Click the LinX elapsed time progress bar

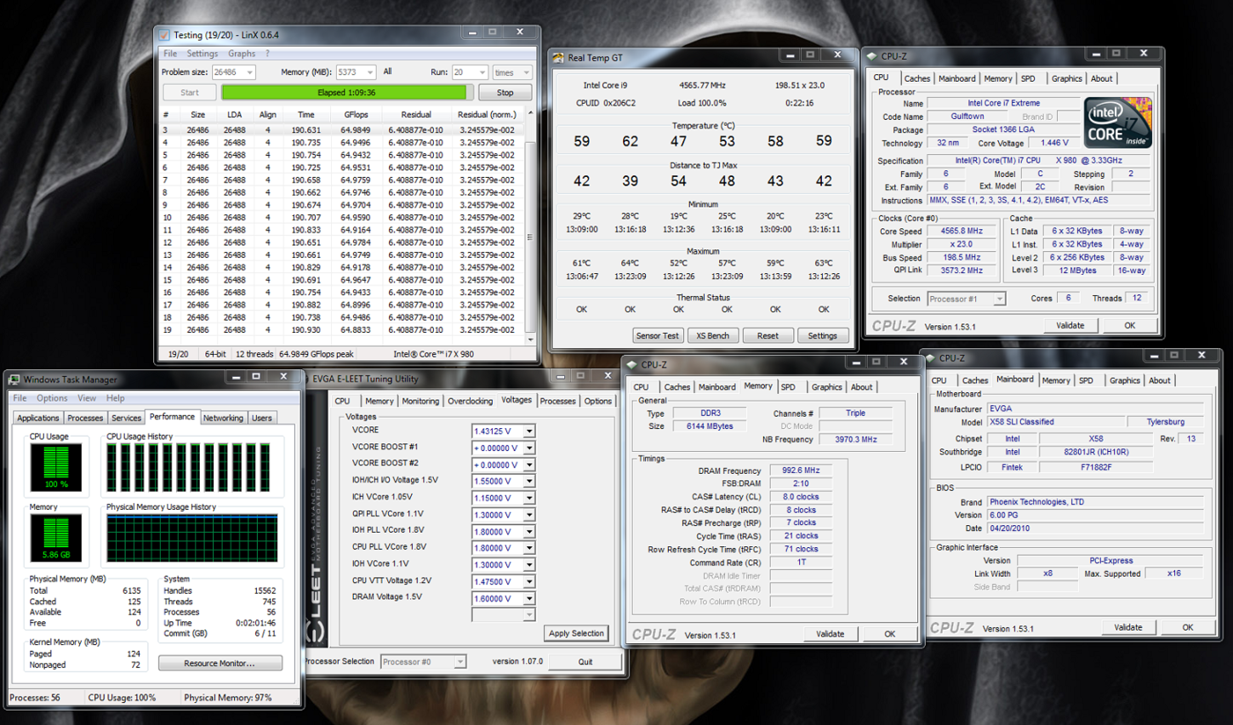[x=346, y=92]
